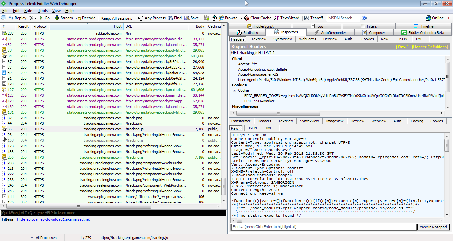
Task: Select the request SyntaxView tab
Action: coord(283,39)
